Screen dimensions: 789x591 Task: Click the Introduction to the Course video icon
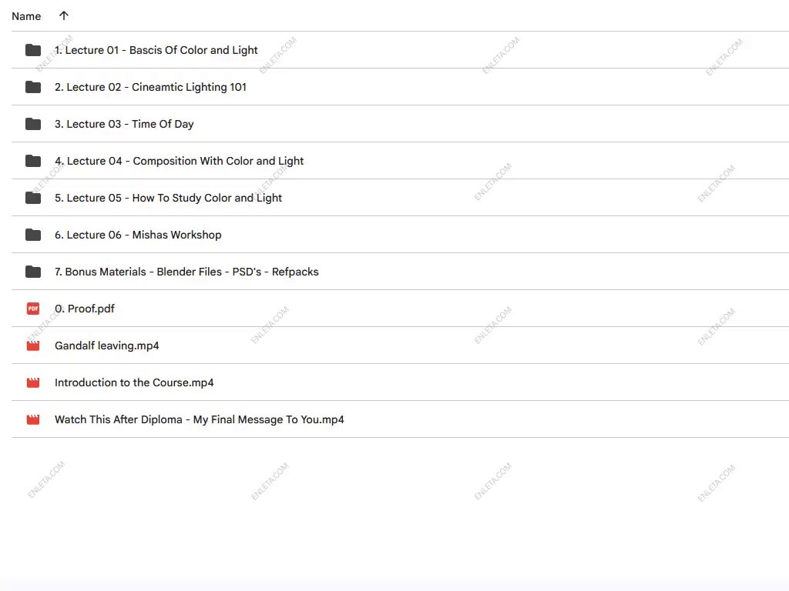click(x=33, y=382)
